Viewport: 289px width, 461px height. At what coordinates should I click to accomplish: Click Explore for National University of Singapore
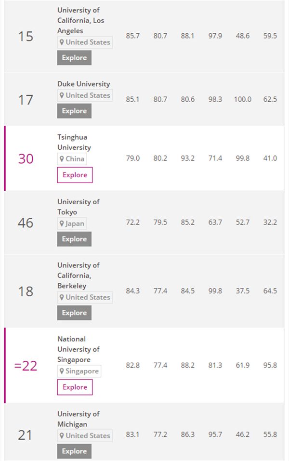click(75, 387)
